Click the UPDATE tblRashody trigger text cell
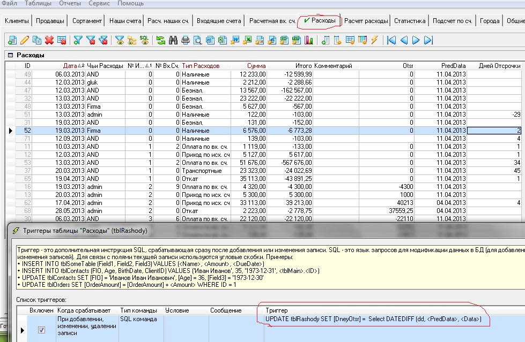The image size is (525, 342). [x=373, y=319]
